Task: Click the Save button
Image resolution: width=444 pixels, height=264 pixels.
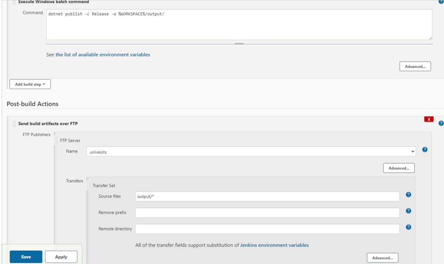Action: point(26,257)
